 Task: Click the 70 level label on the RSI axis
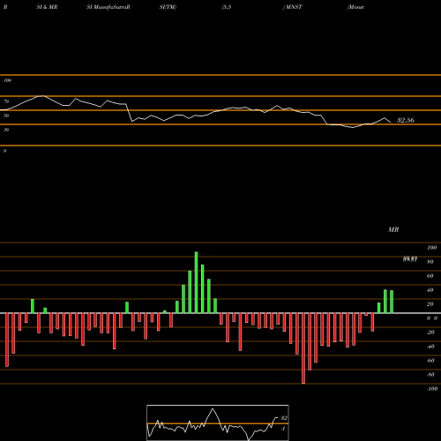click(x=6, y=101)
